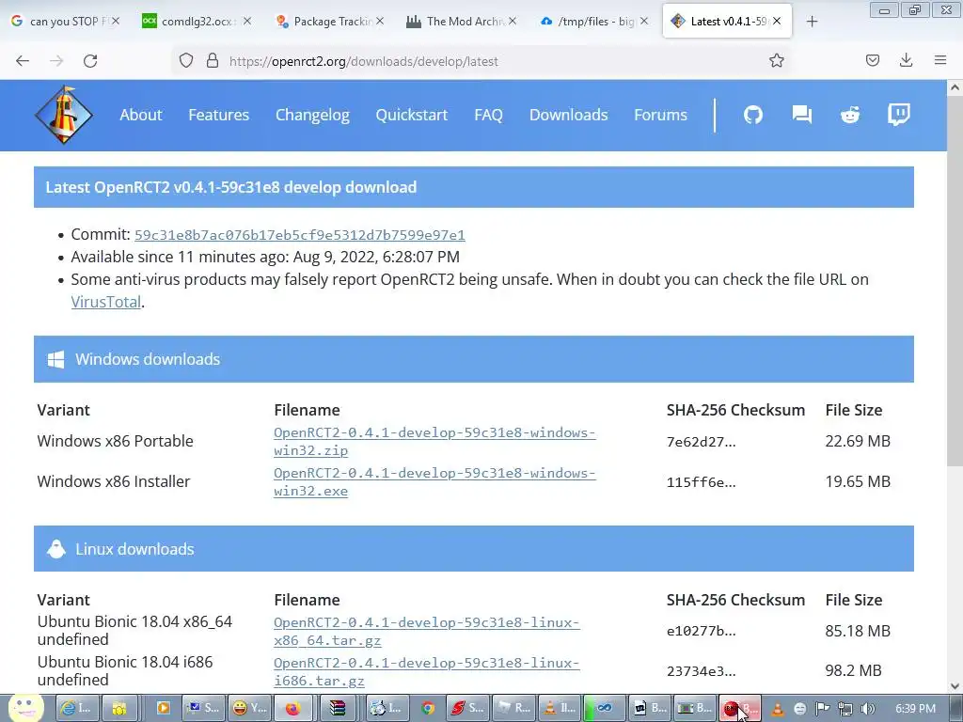This screenshot has width=963, height=722.
Task: Open the Reddit icon link
Action: [x=850, y=115]
